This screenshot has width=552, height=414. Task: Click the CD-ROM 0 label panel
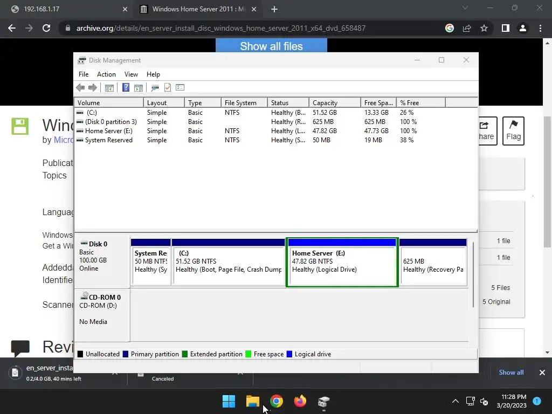102,315
